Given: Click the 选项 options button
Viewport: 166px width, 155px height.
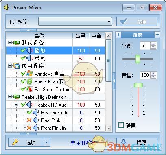Looking at the screenshot, I should tap(26, 142).
